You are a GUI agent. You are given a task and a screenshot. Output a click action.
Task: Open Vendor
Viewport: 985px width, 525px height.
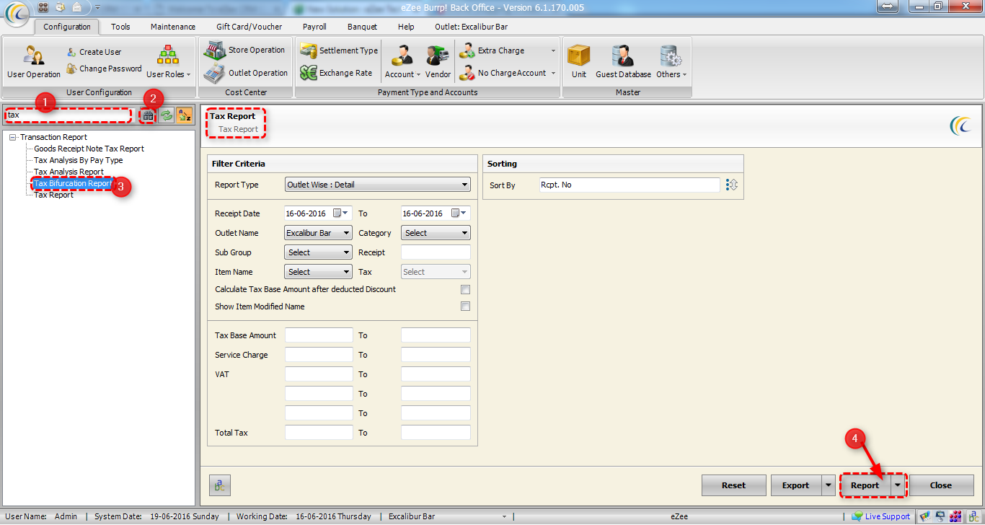(438, 62)
